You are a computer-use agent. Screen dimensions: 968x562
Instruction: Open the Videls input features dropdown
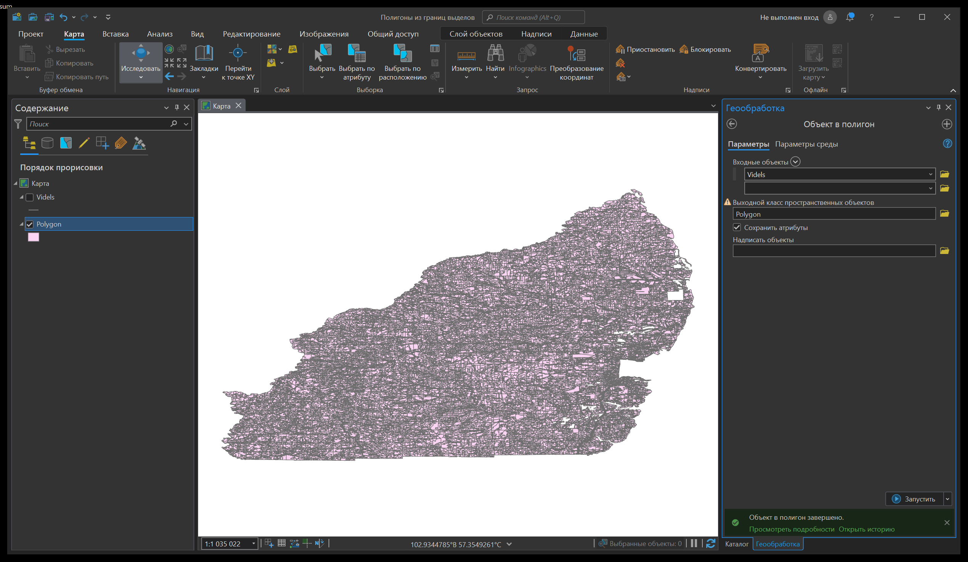coord(930,174)
